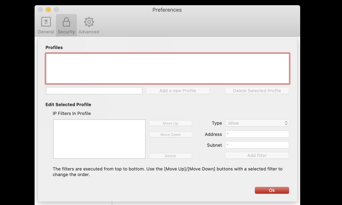
Task: Click Add a new Profile
Action: pos(178,91)
